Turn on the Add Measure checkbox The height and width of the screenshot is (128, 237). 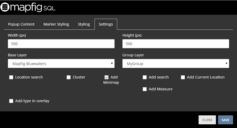(145, 89)
